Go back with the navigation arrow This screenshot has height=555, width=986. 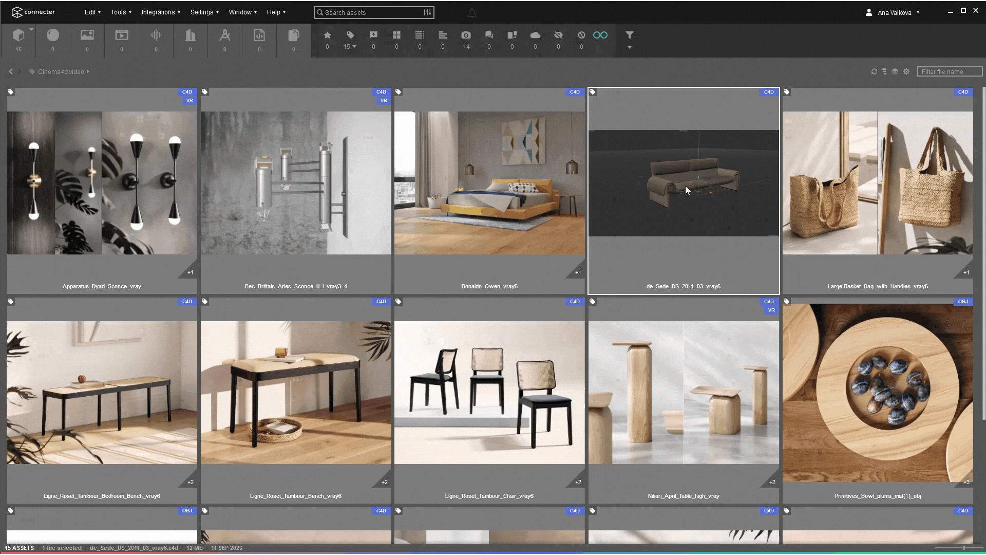(11, 71)
